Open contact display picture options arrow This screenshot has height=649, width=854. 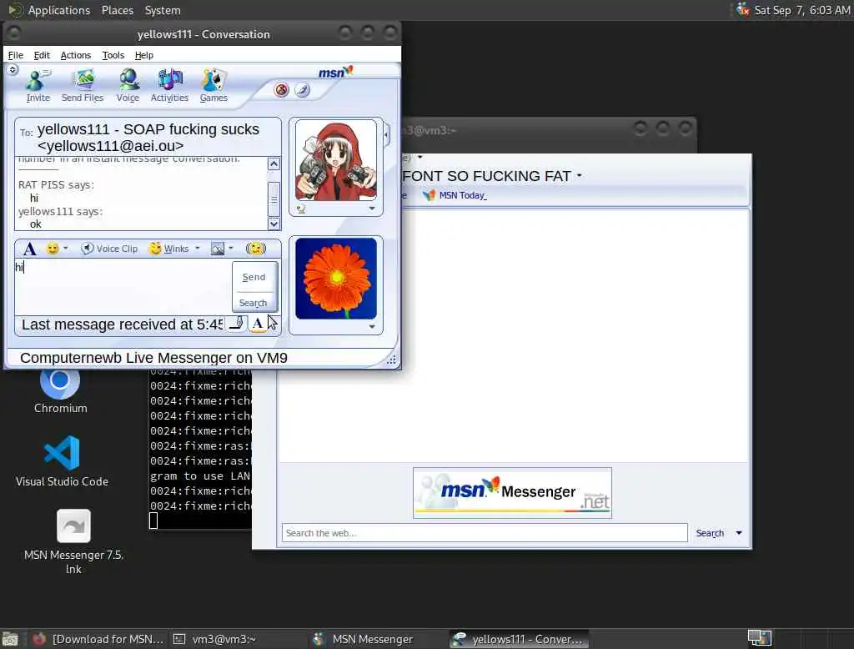372,209
